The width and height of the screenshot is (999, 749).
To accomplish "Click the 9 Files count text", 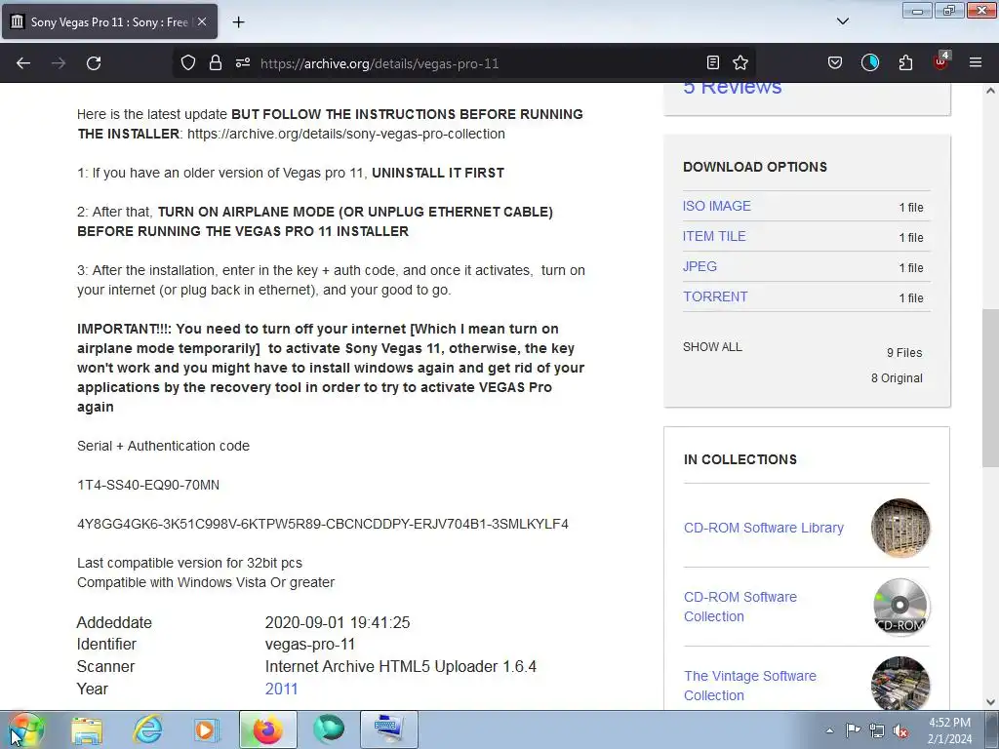I will pos(904,353).
